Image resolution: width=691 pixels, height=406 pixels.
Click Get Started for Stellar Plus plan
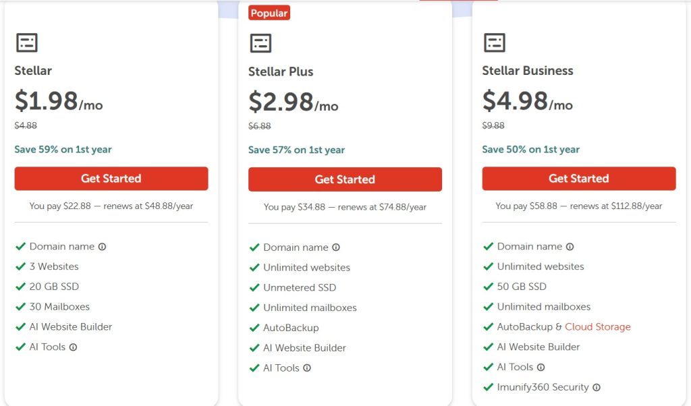[345, 179]
